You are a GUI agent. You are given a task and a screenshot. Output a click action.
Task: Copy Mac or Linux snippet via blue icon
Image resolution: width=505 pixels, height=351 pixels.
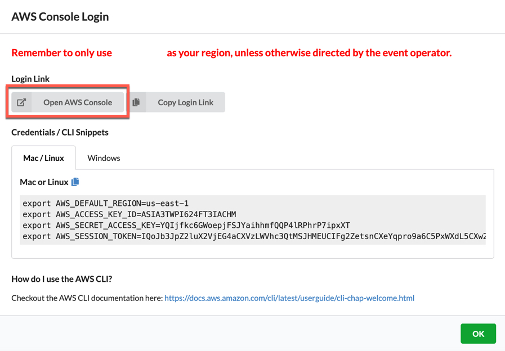tap(75, 182)
